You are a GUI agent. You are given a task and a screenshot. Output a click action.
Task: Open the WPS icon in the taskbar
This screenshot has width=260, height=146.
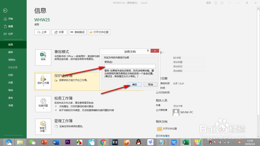coord(174,142)
